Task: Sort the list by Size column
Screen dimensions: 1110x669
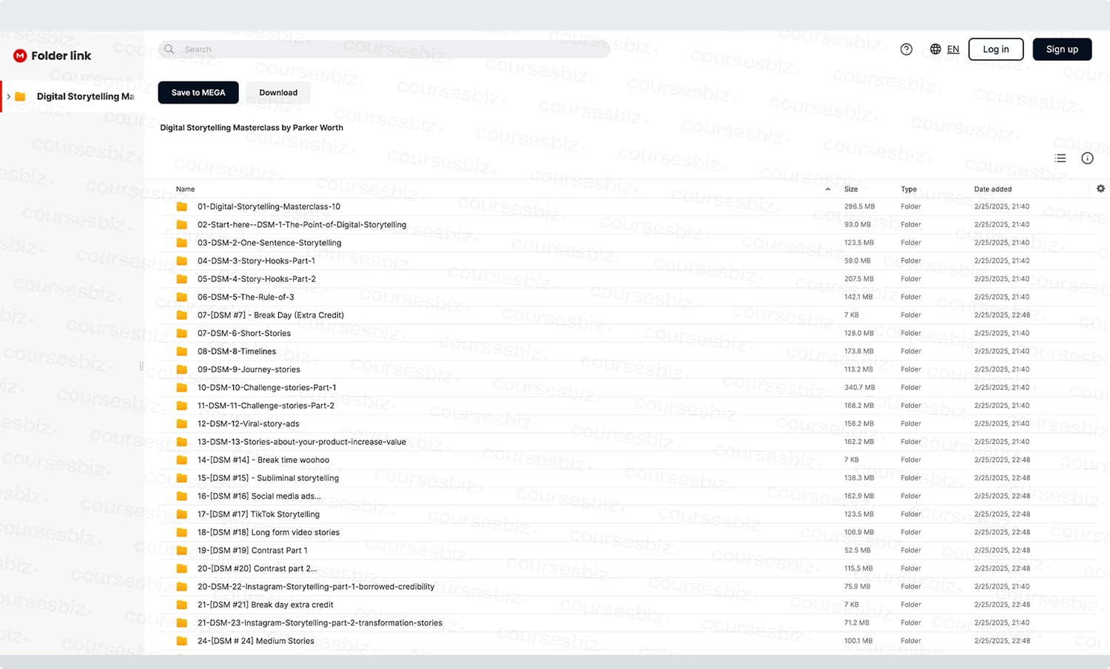Action: [x=851, y=189]
